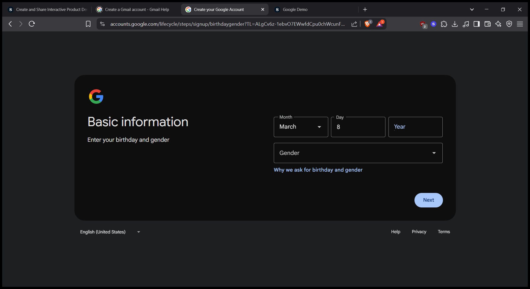The height and width of the screenshot is (289, 530).
Task: Switch to the Google Demo tab
Action: point(315,10)
